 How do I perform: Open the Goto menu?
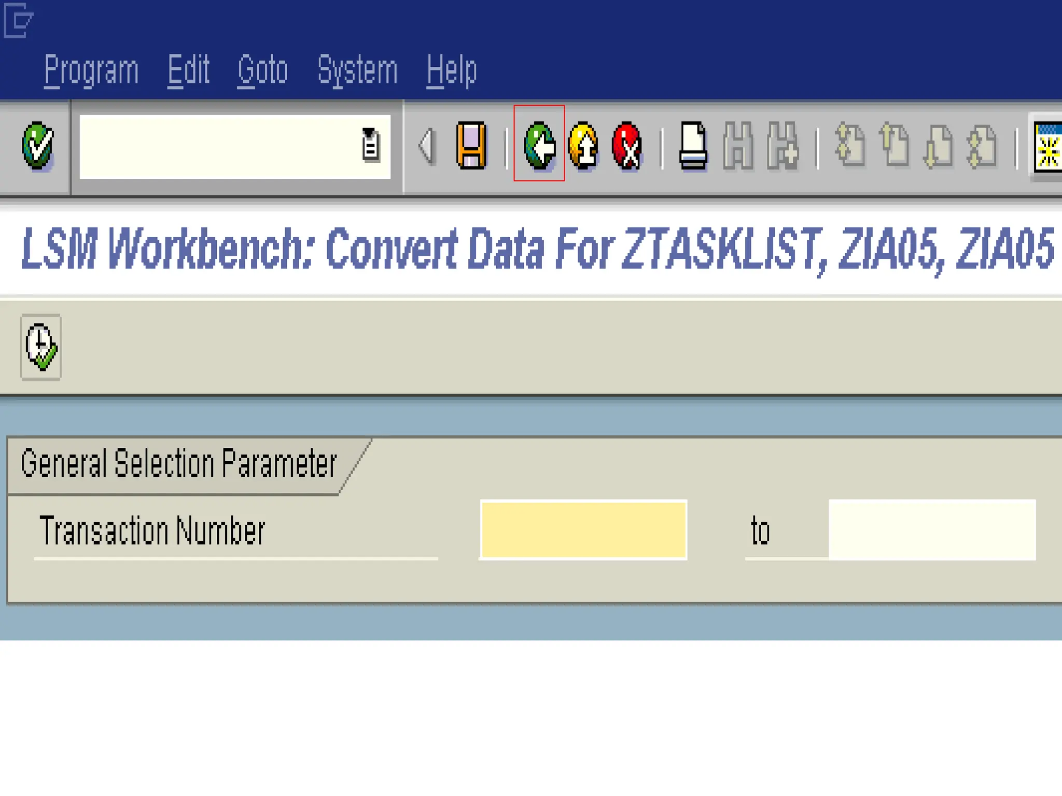pyautogui.click(x=262, y=70)
